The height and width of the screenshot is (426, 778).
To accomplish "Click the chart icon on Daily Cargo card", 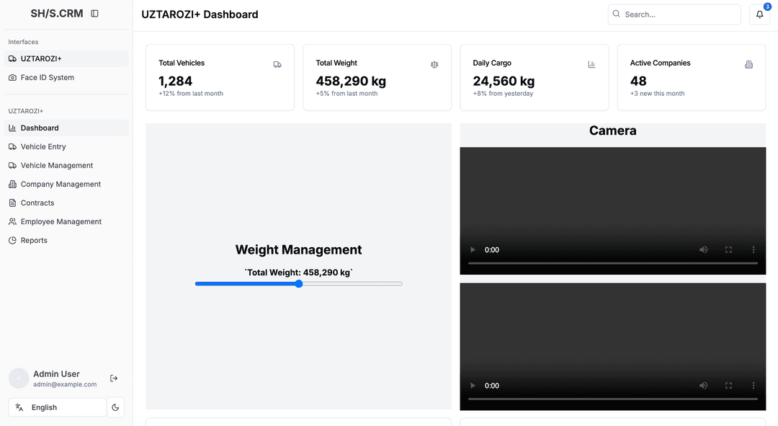I will (591, 65).
